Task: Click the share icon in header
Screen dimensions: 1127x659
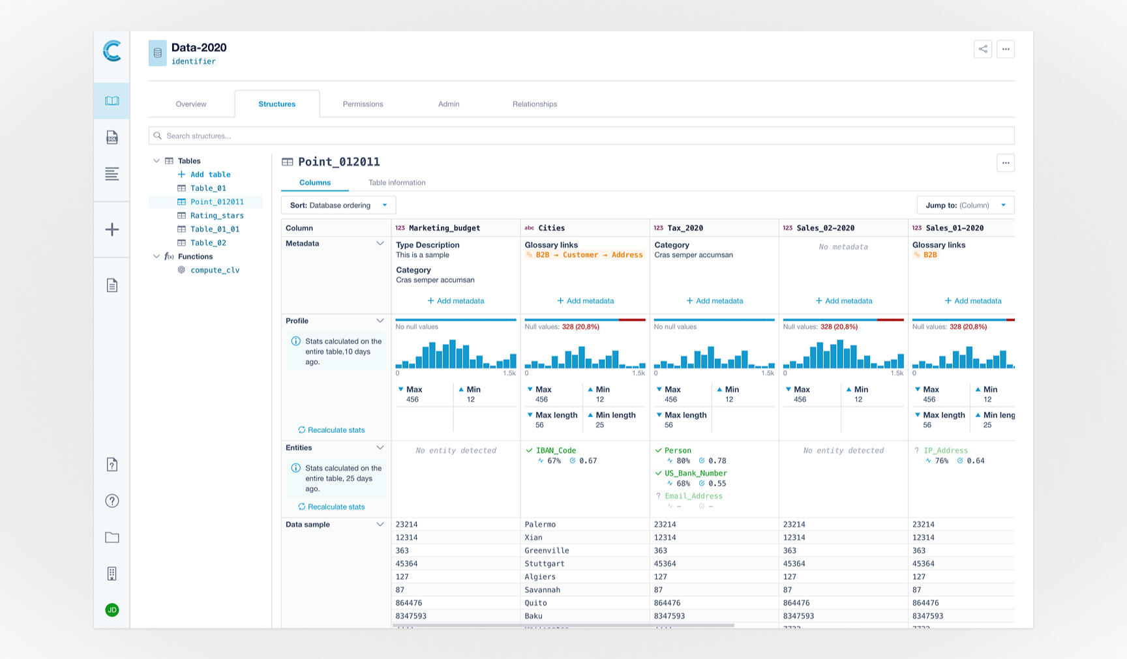Action: (982, 49)
